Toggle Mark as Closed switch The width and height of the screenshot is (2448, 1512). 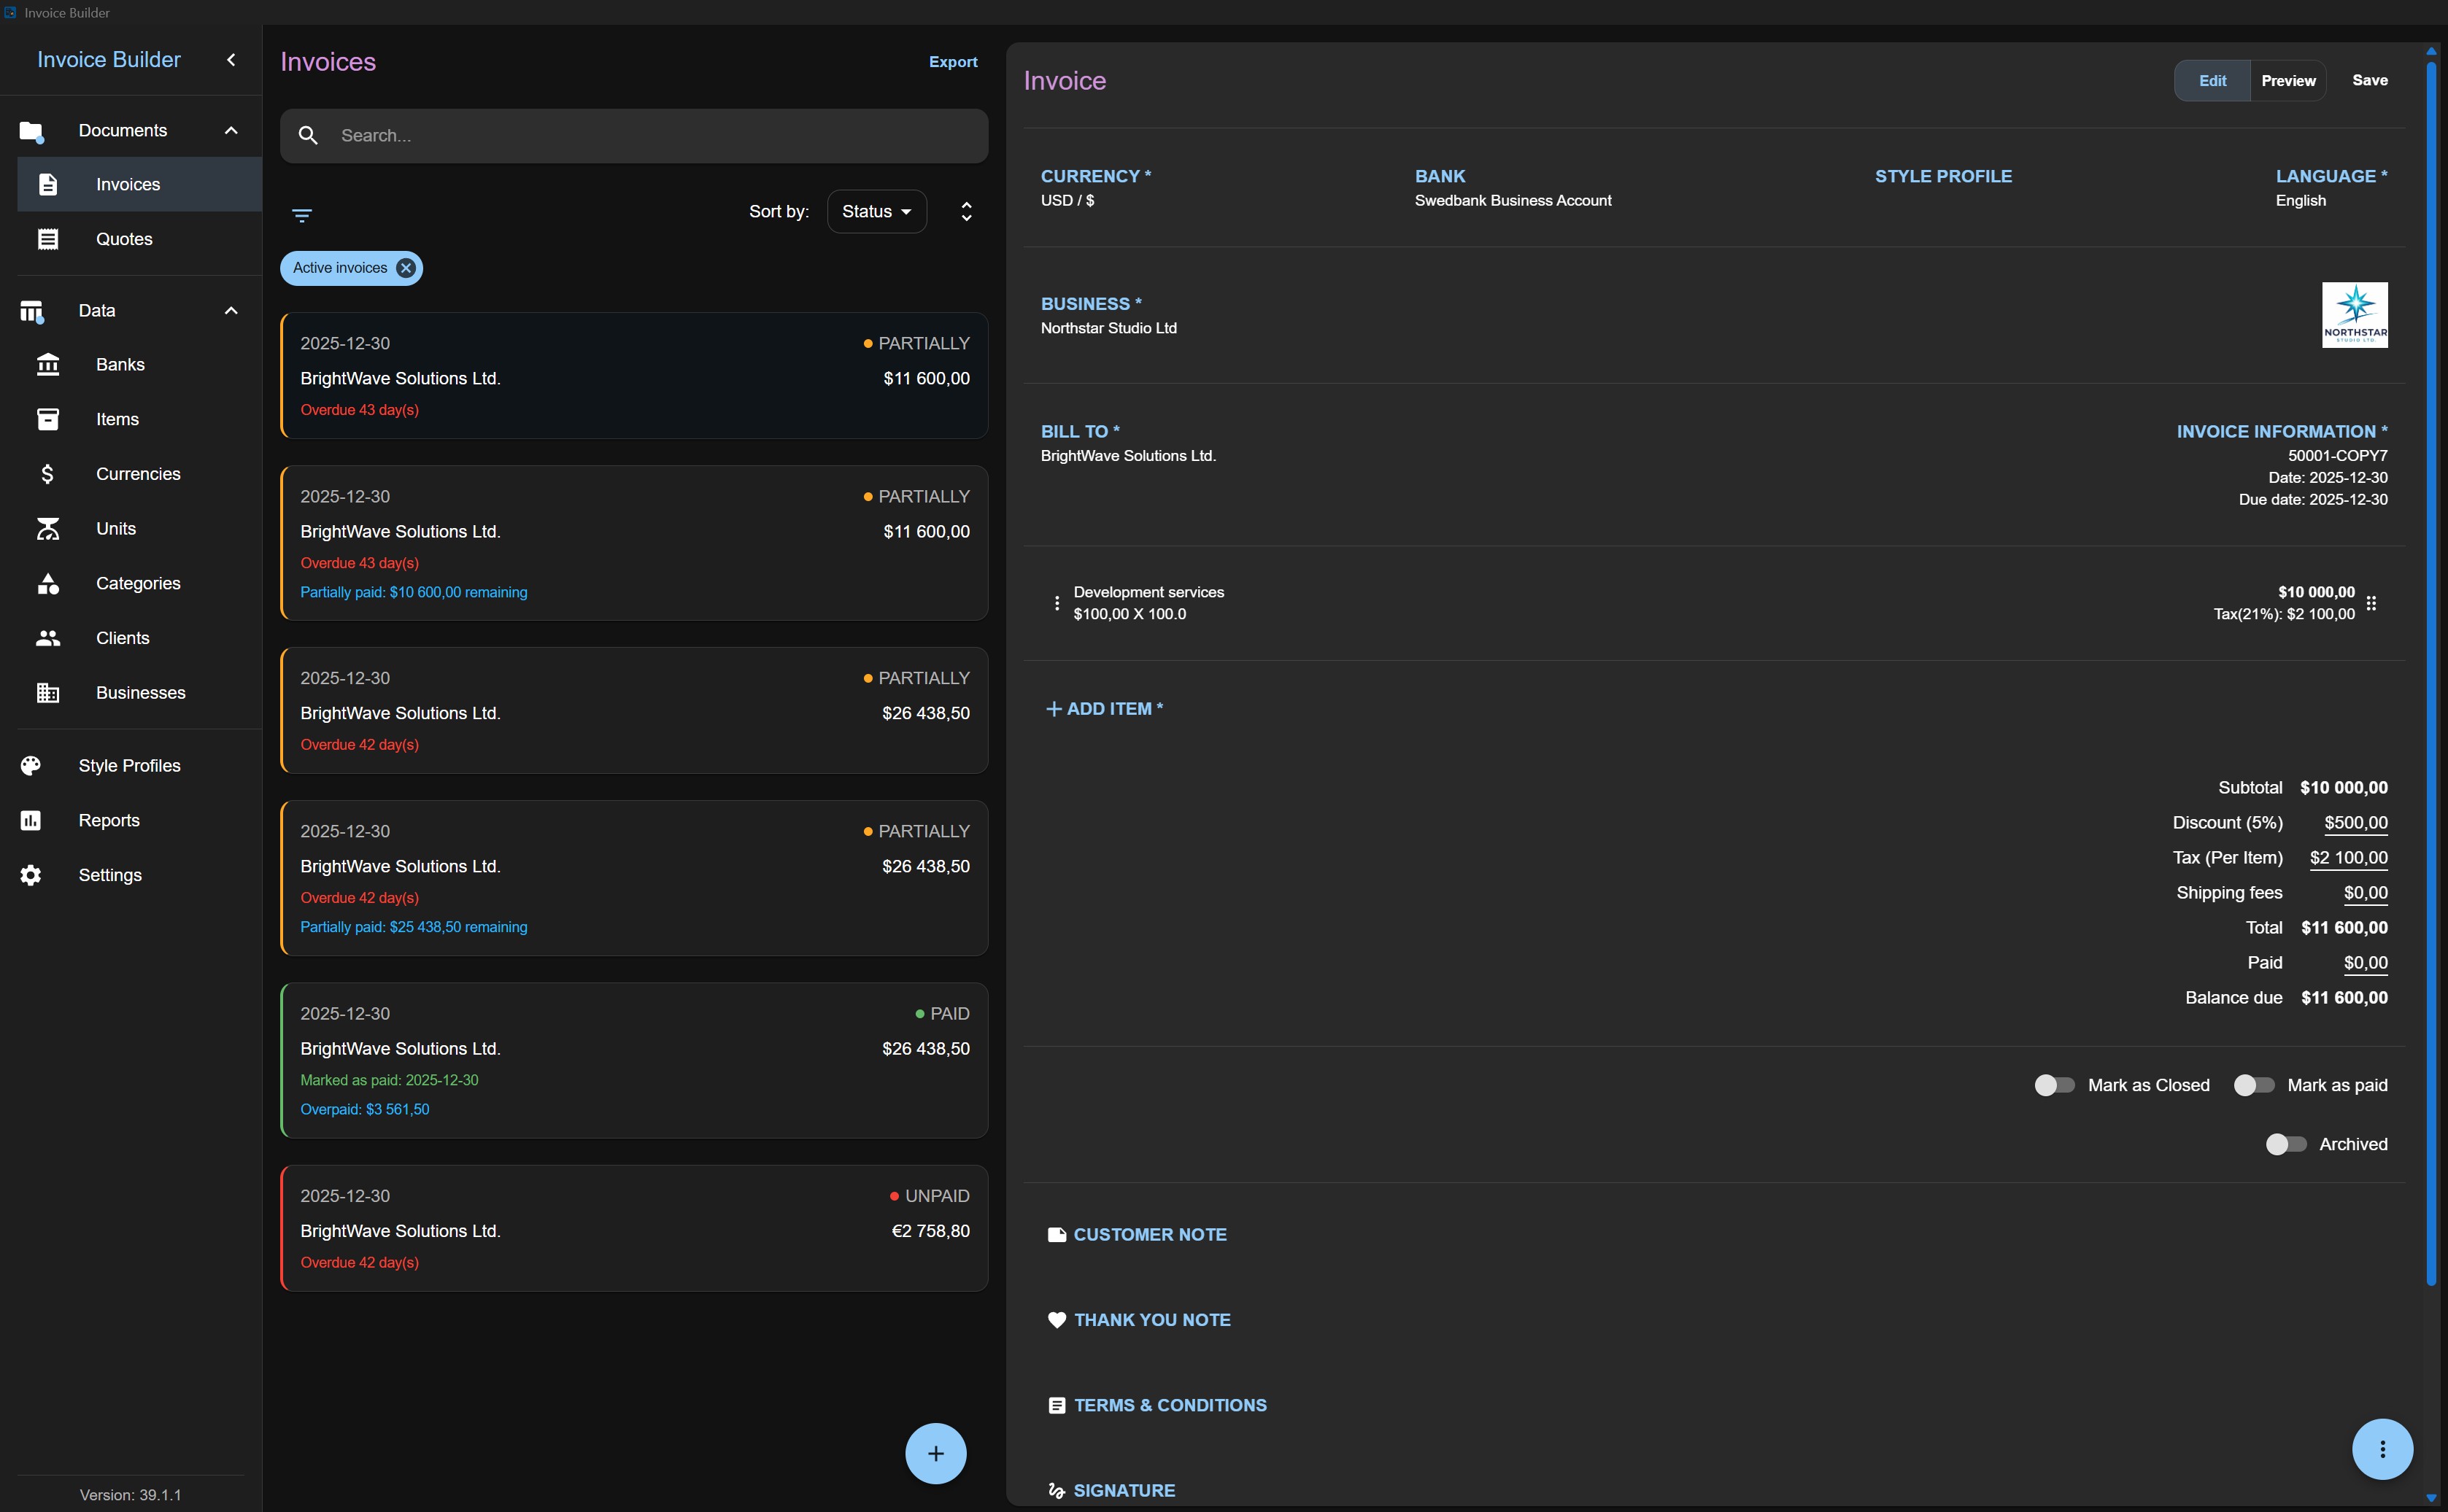(2054, 1085)
